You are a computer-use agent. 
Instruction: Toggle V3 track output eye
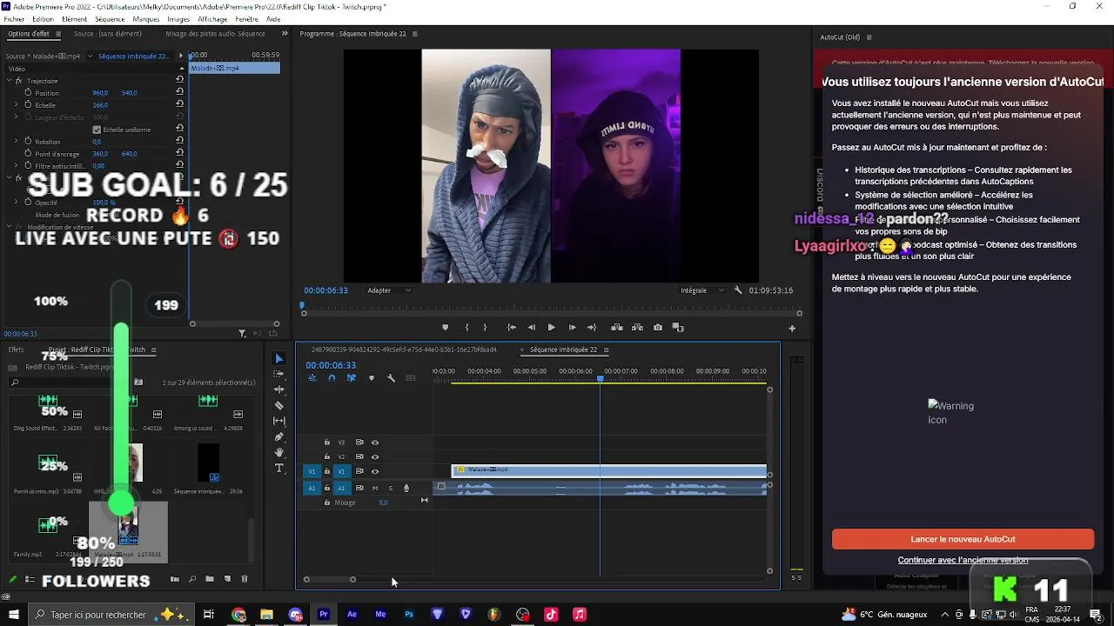point(375,443)
